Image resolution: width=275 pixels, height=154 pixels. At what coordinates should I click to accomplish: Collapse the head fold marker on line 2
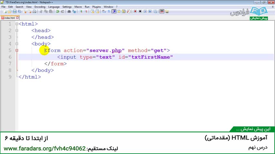17,30
